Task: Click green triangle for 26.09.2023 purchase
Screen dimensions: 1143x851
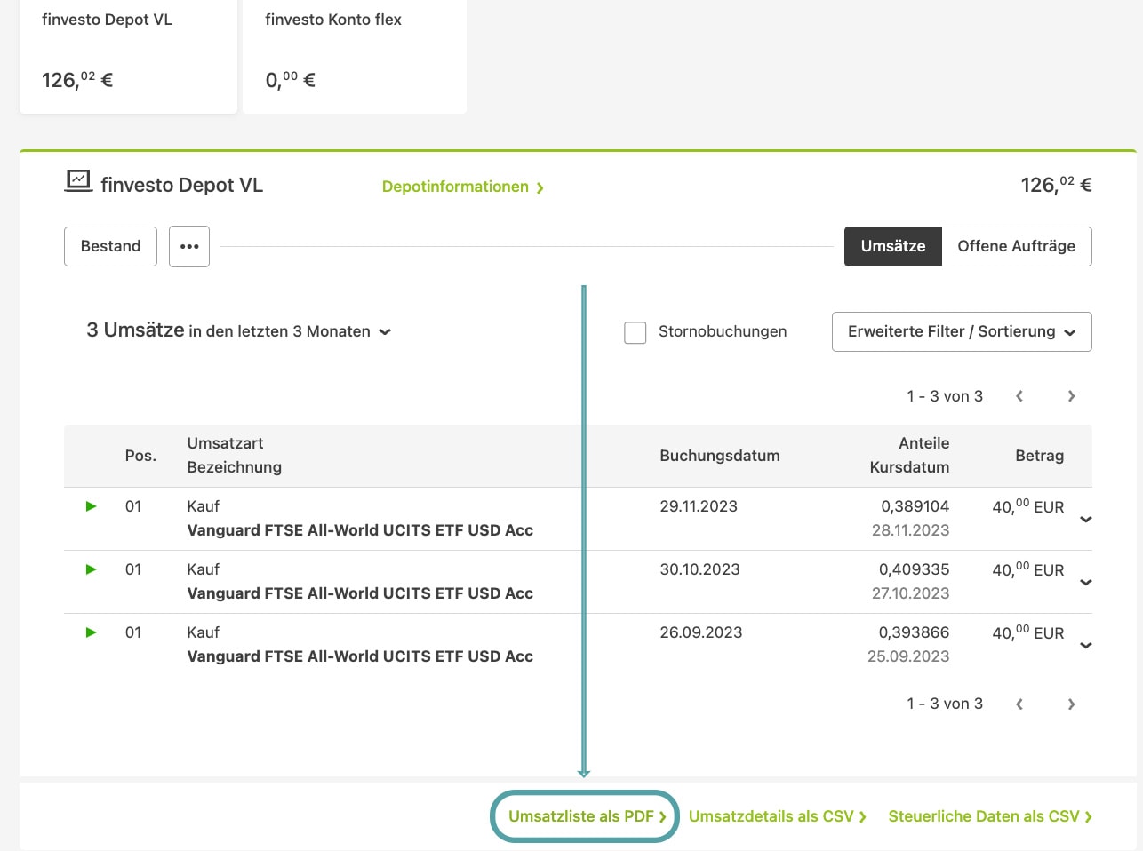Action: [x=91, y=632]
